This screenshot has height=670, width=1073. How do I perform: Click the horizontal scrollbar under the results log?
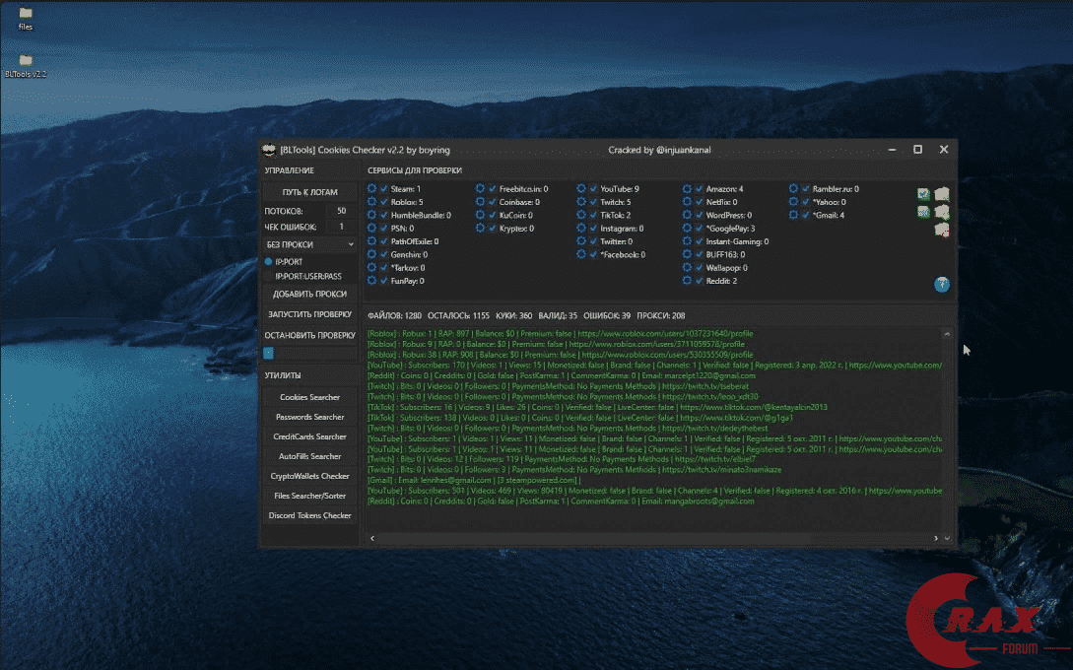(591, 539)
